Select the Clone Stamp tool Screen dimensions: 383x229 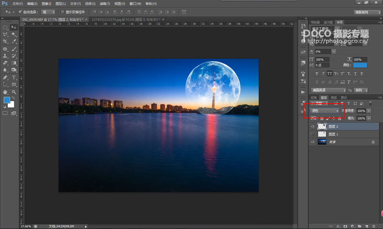(5, 56)
